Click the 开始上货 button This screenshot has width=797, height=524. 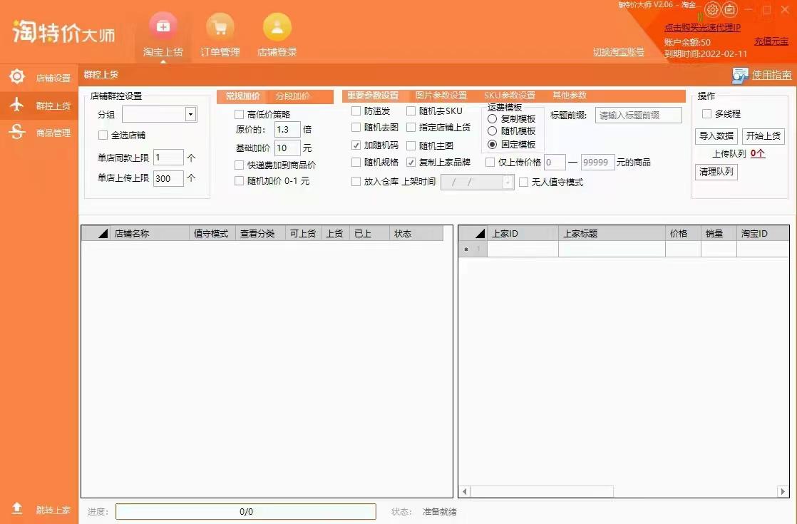point(763,135)
